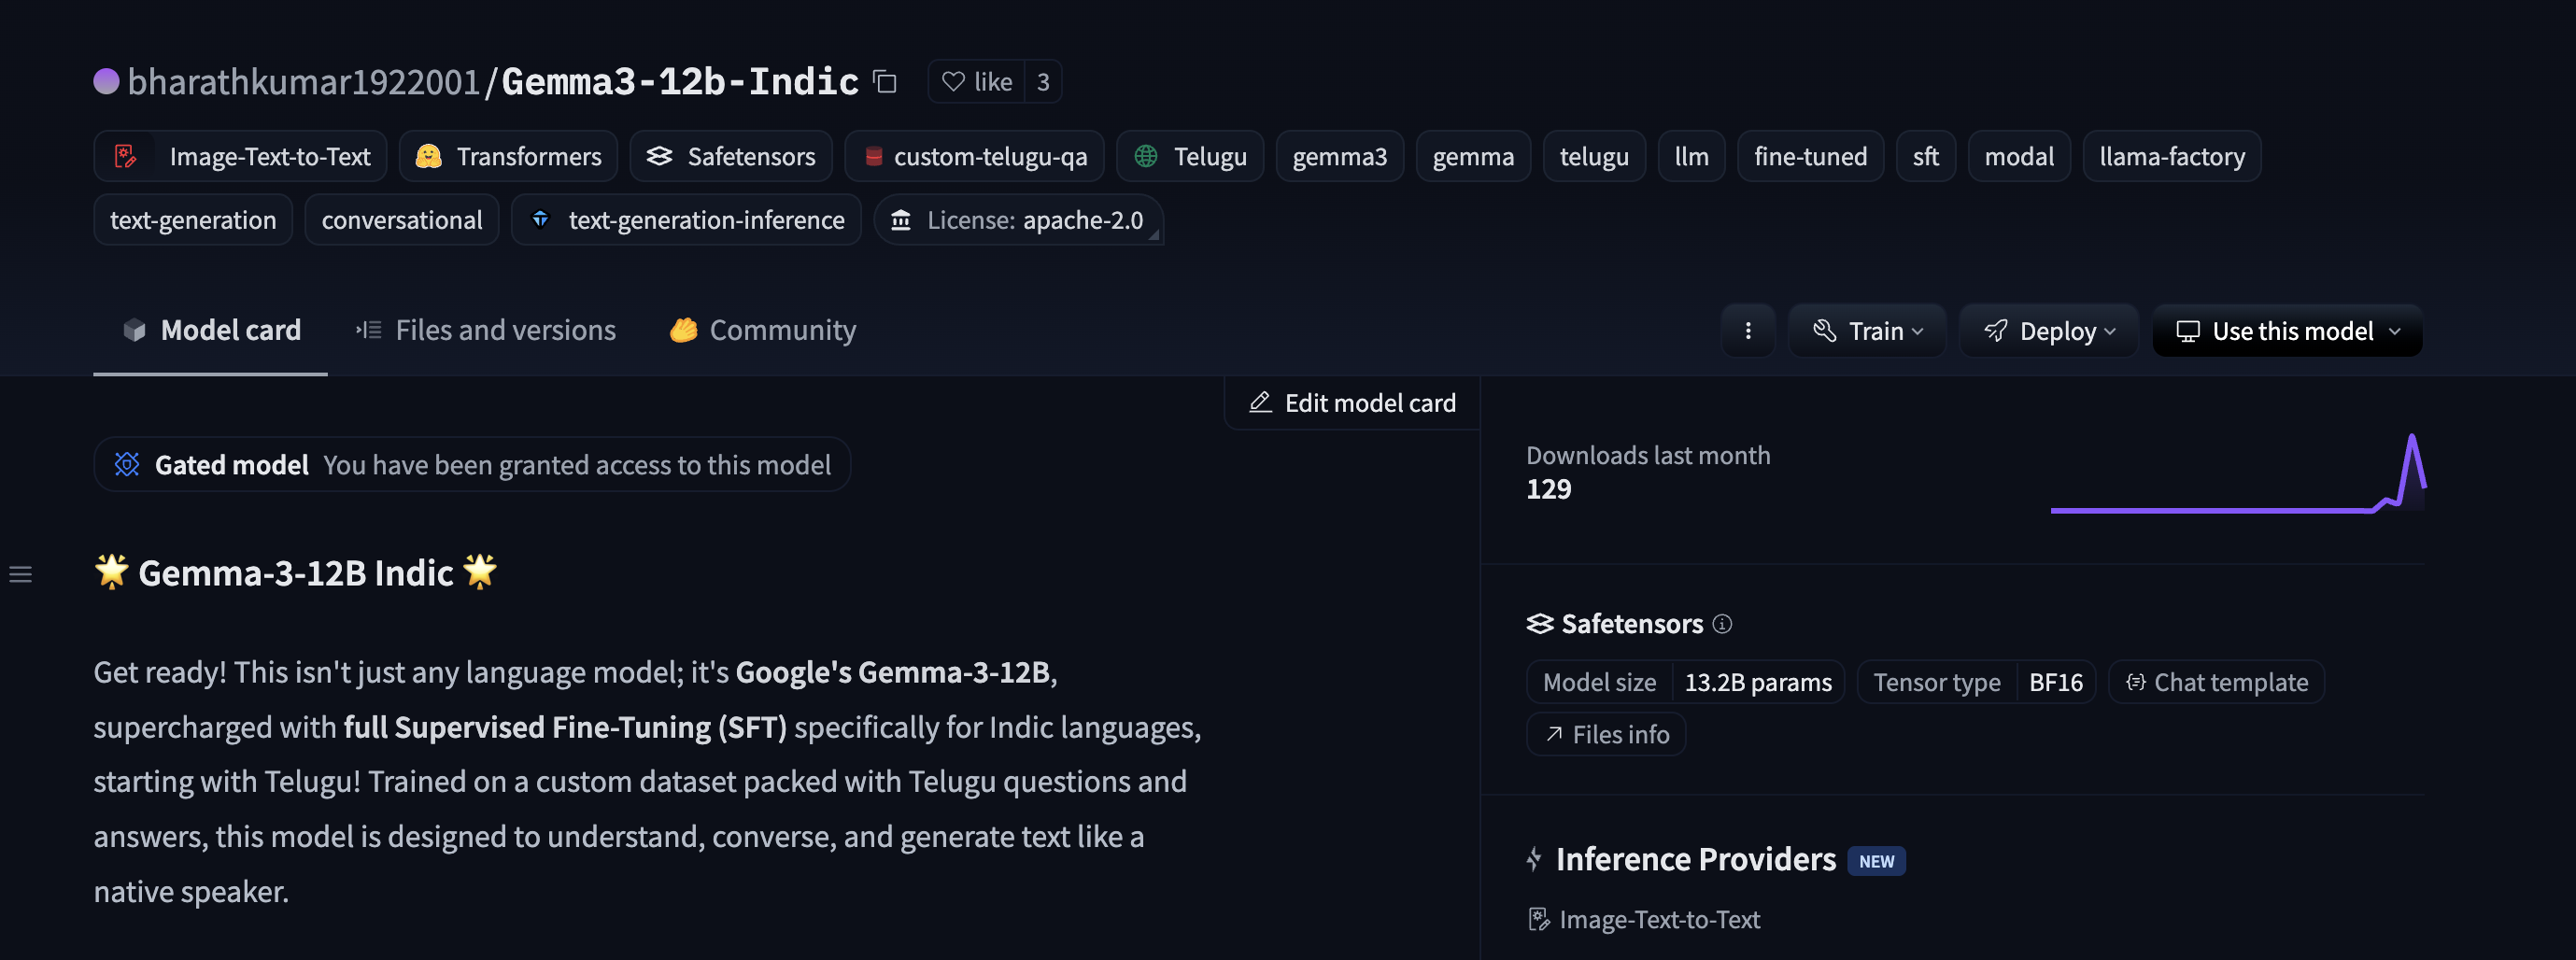
Task: Open table of contents hamburger icon
Action: 21,574
